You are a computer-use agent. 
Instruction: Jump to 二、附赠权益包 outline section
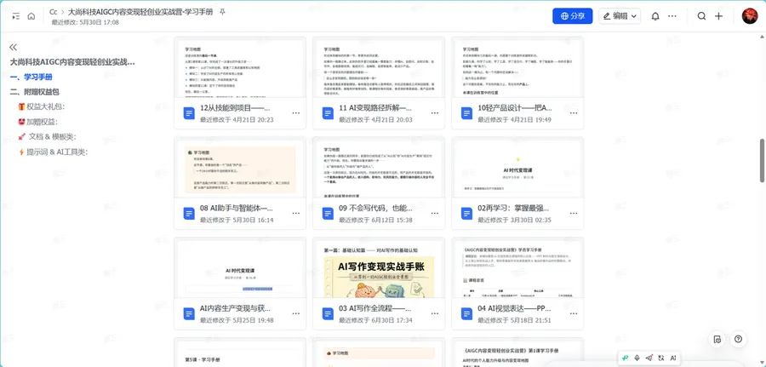point(35,92)
